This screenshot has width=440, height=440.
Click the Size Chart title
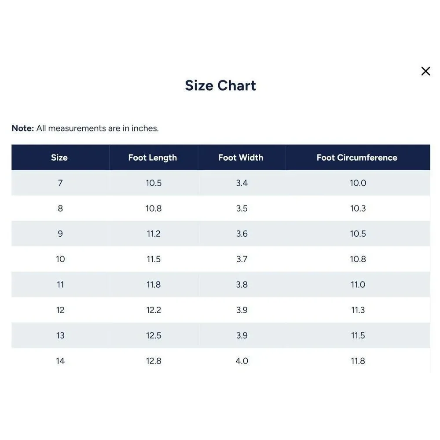220,85
